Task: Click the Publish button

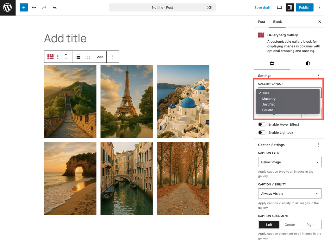Action: coord(304,8)
